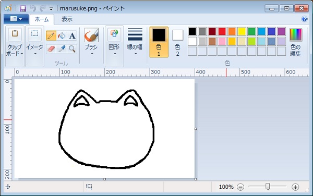
Task: Click the canvas corner resize handle
Action: click(196, 179)
